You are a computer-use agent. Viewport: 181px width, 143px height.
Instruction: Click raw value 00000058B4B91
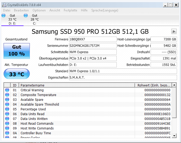click(157, 128)
